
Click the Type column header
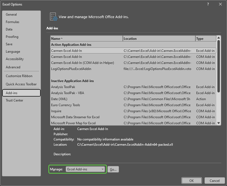[x=205, y=39]
